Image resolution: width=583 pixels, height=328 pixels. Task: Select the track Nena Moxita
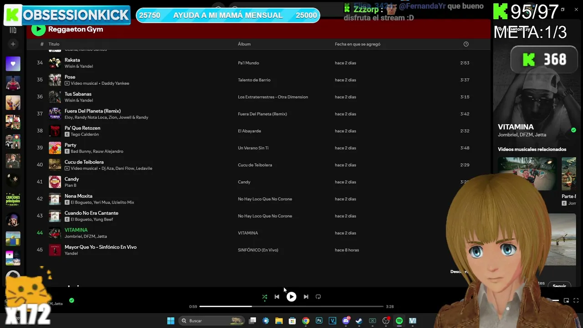tap(78, 196)
